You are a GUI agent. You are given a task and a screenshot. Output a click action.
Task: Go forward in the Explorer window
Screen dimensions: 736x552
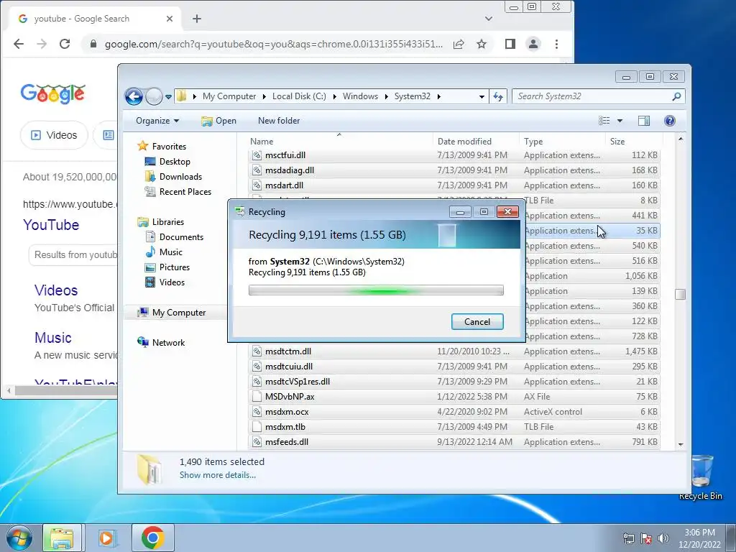click(154, 97)
